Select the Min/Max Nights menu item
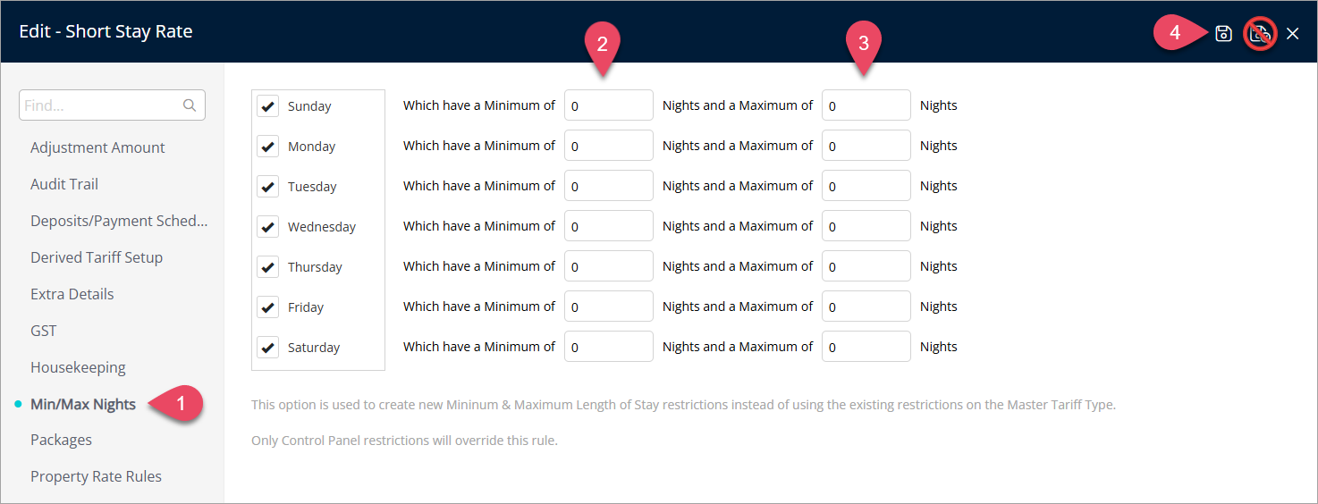1318x504 pixels. tap(83, 404)
